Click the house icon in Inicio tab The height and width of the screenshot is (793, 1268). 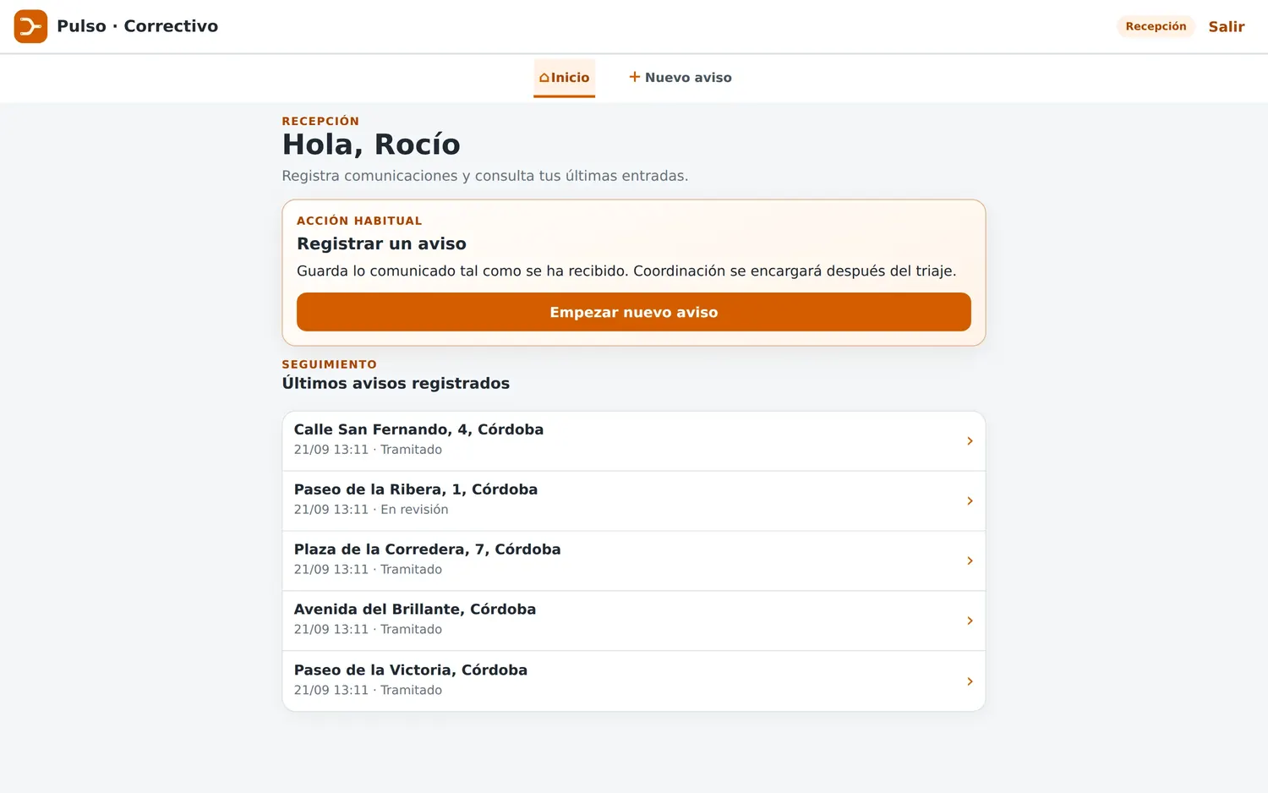(544, 78)
